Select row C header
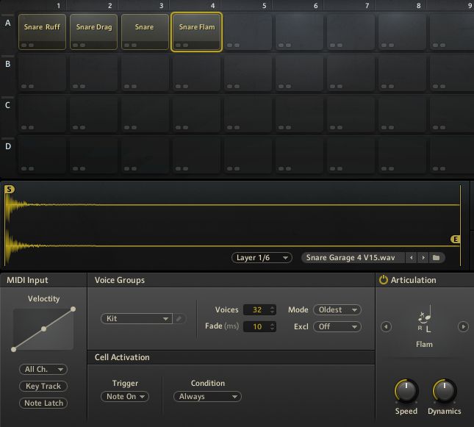 (8, 105)
